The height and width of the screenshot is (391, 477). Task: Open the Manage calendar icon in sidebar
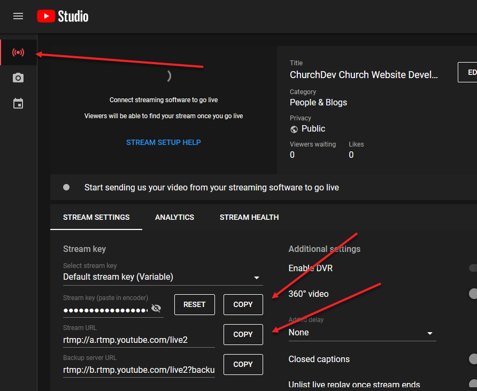[18, 103]
